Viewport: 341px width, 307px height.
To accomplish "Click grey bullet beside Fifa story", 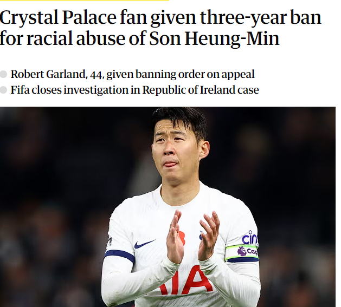I will tap(4, 90).
